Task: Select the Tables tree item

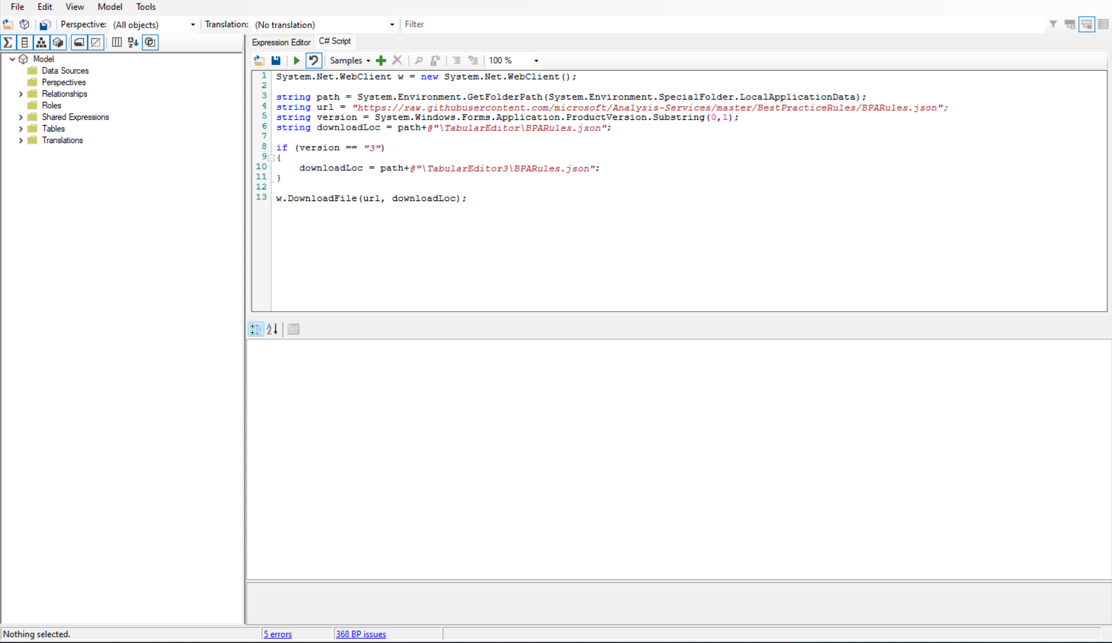Action: tap(53, 129)
